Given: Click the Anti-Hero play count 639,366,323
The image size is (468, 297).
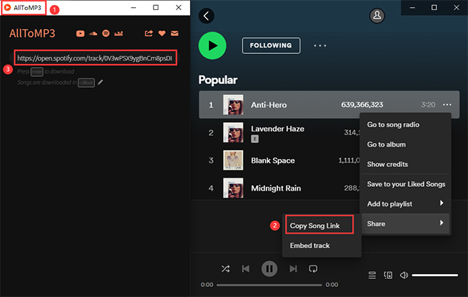Looking at the screenshot, I should 362,105.
